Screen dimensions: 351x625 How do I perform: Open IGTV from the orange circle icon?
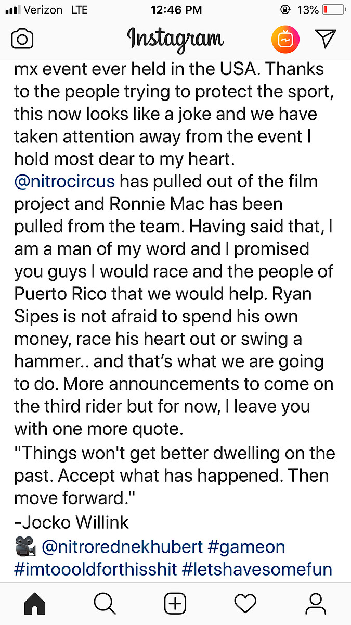[x=285, y=39]
